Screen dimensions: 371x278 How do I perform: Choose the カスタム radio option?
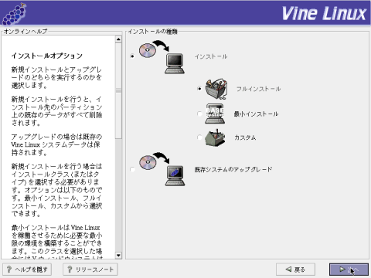tap(199, 137)
